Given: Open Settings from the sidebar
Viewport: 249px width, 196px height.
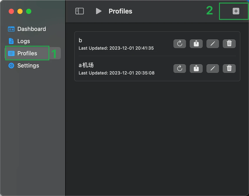Looking at the screenshot, I should (x=28, y=66).
